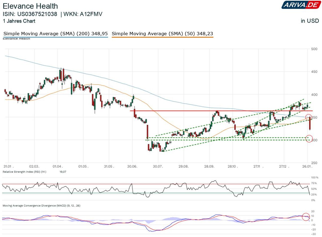
Task: Click the 27.12. date axis label
Action: click(x=284, y=167)
